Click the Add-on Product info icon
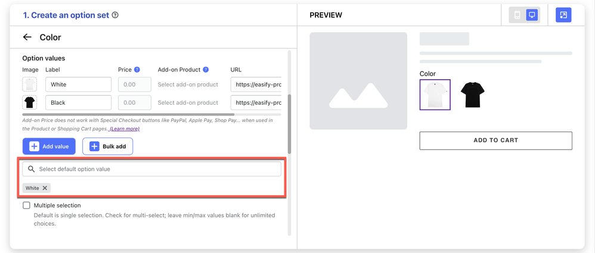 pyautogui.click(x=206, y=70)
